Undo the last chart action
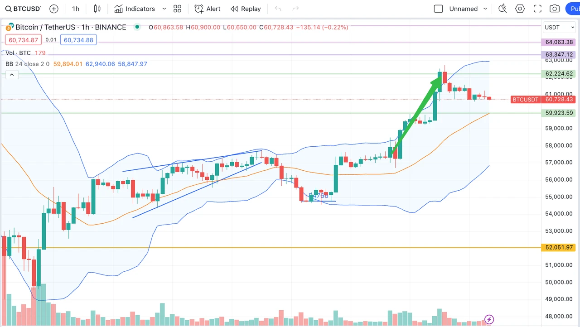580x327 pixels. point(278,9)
